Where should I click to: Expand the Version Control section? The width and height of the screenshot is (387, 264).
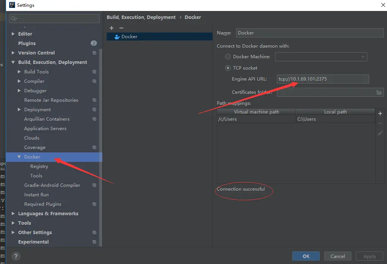pos(13,53)
